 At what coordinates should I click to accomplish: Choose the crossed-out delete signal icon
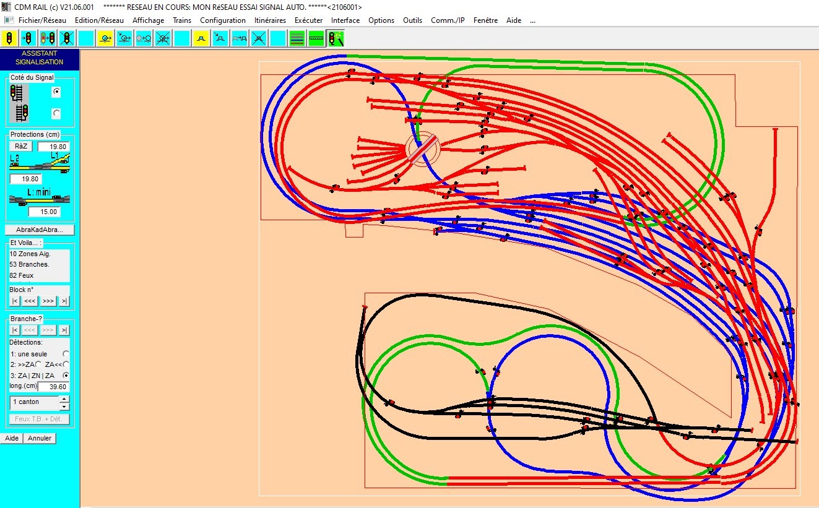coord(67,38)
